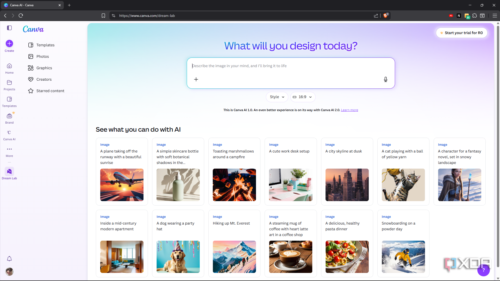Select the Hiking up Mt. Everest card
The image size is (500, 281).
(x=234, y=244)
